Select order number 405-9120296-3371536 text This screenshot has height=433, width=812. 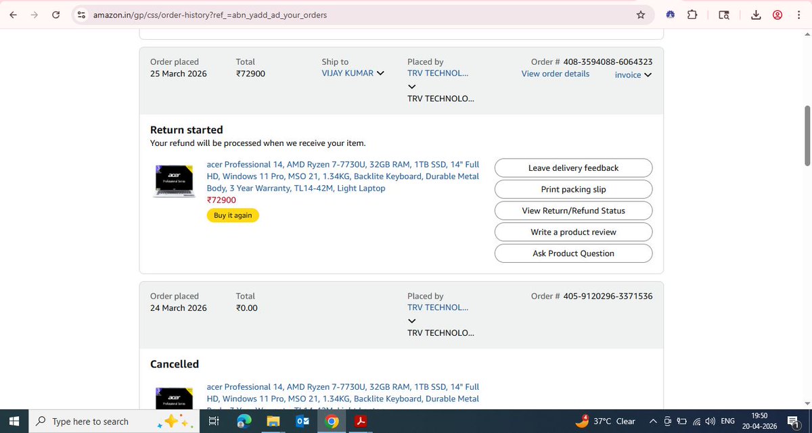click(x=608, y=296)
